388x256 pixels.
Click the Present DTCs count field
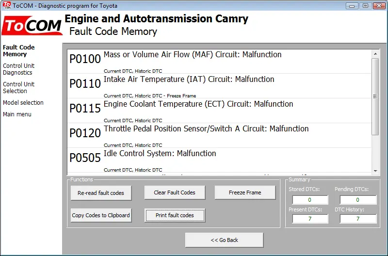310,219
